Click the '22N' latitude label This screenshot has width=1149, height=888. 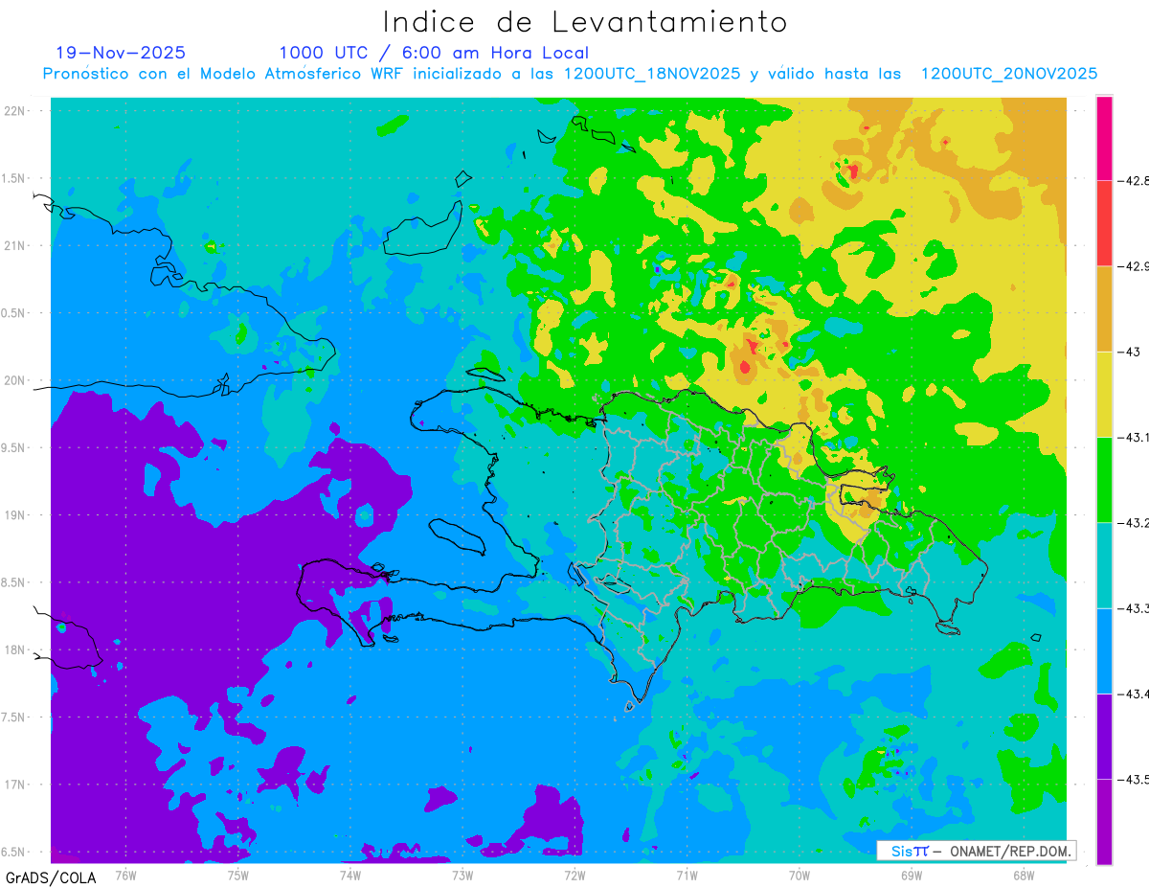coord(16,111)
